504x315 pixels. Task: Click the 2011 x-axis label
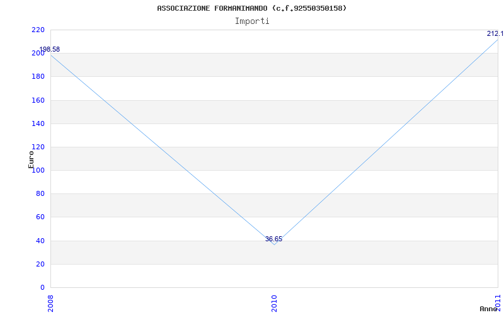coord(498,302)
